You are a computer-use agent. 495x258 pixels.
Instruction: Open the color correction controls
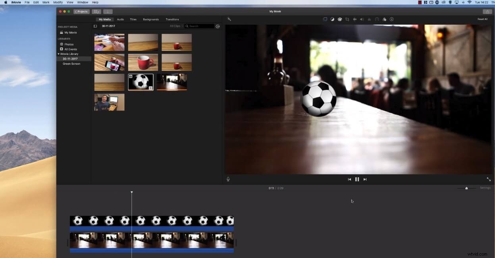[x=340, y=19]
